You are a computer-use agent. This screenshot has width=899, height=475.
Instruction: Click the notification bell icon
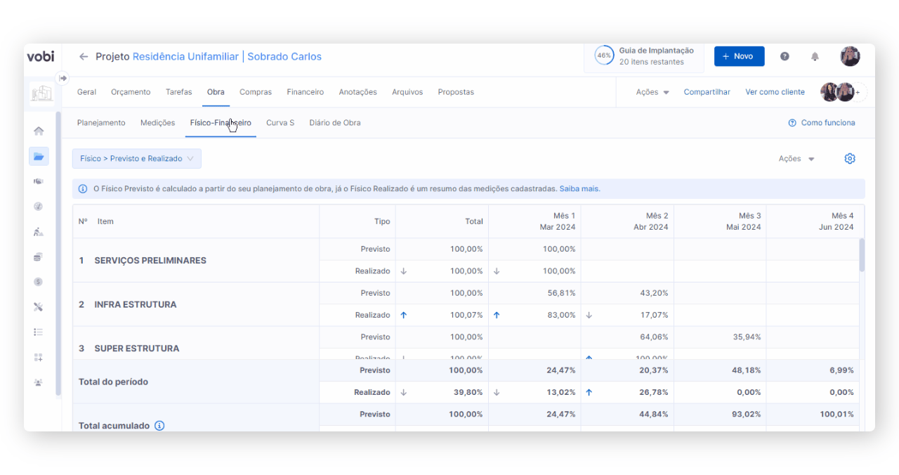(x=815, y=57)
